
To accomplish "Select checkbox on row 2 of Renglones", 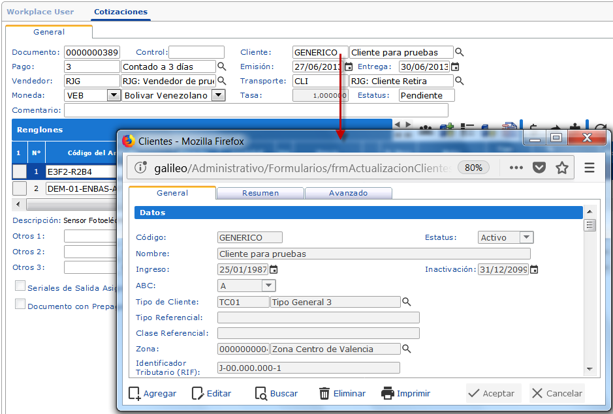I will point(20,188).
